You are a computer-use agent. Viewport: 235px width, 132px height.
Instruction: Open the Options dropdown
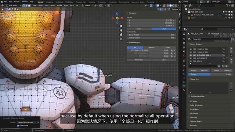176,9
